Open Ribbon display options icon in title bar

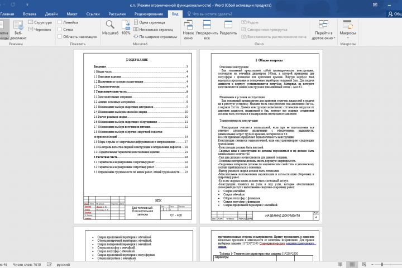(375, 5)
